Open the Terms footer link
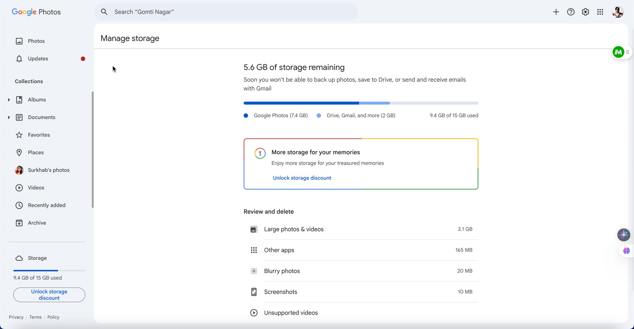 coord(35,317)
